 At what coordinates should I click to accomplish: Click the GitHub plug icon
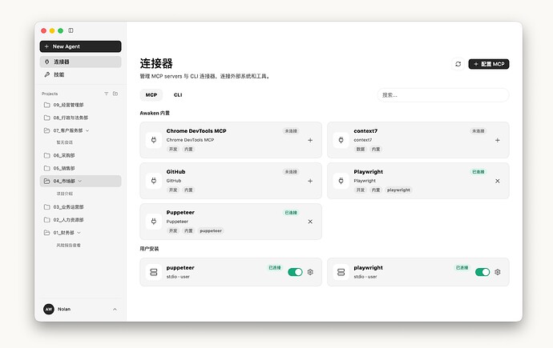(x=154, y=181)
